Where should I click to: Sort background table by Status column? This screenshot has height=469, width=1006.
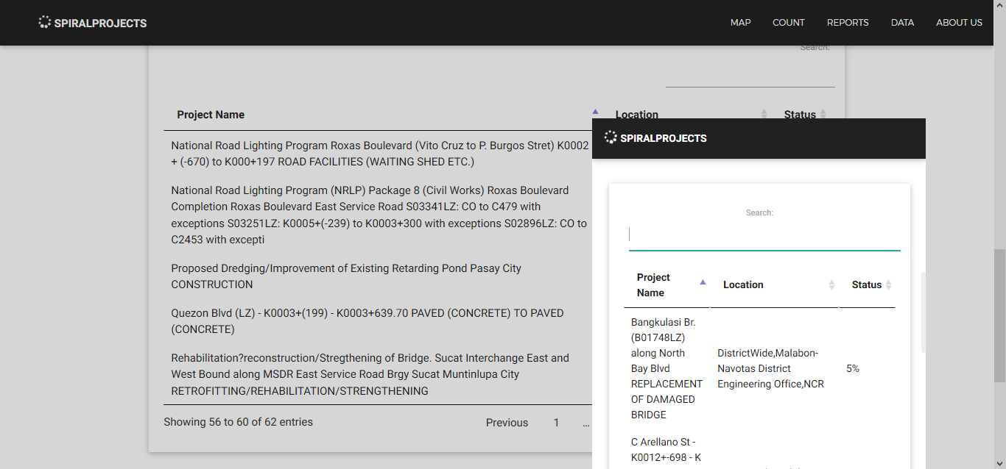coord(800,115)
